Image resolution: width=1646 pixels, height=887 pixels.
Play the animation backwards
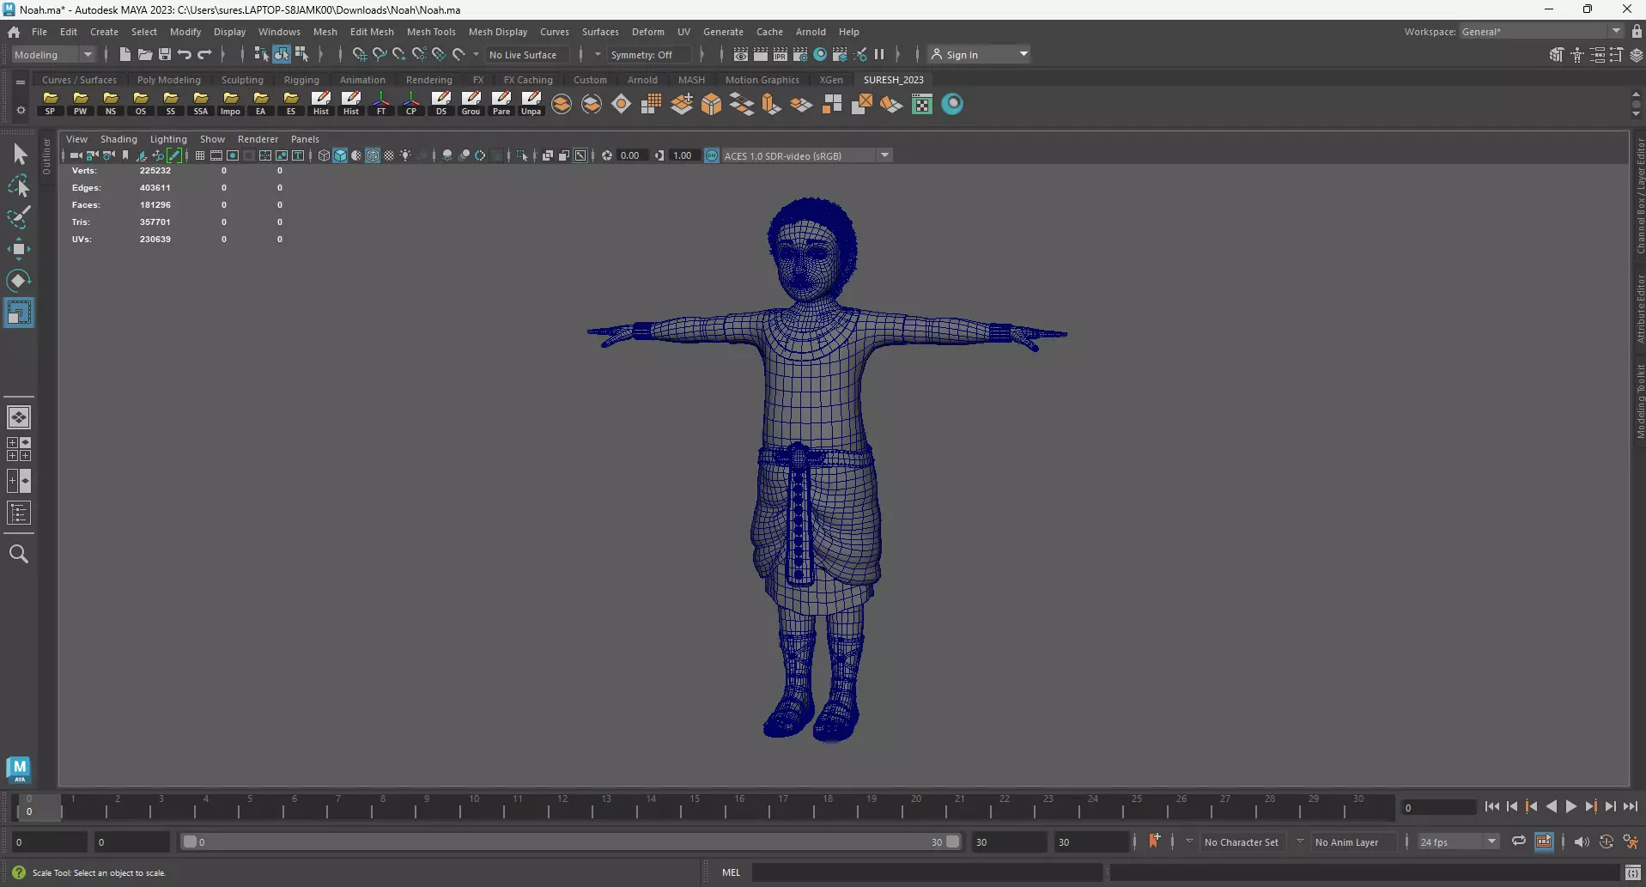(x=1551, y=806)
